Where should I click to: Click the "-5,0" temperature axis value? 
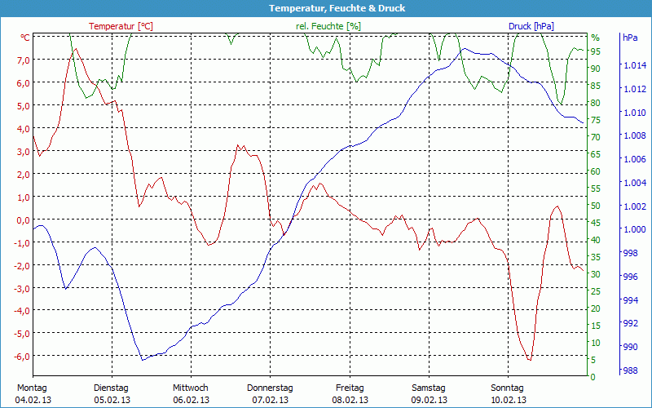pyautogui.click(x=22, y=334)
